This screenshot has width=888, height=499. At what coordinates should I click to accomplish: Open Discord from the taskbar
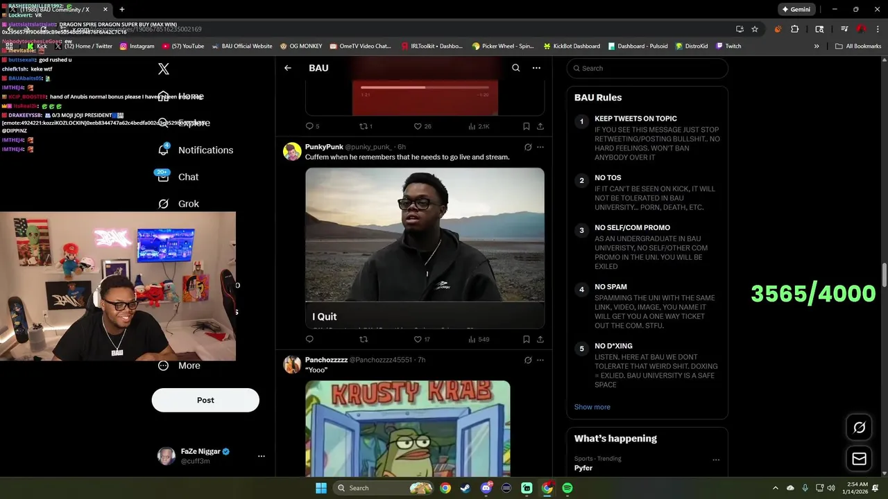pyautogui.click(x=486, y=488)
